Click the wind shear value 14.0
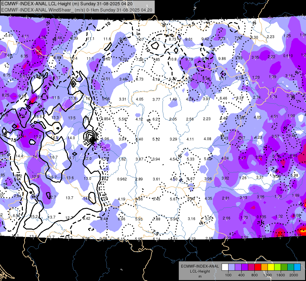This screenshot has width=306, height=281. [x=71, y=138]
